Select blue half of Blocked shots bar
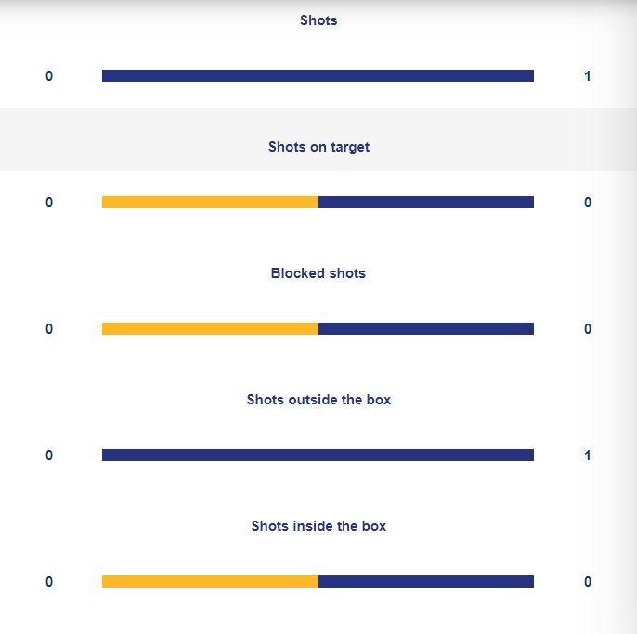 pos(426,329)
